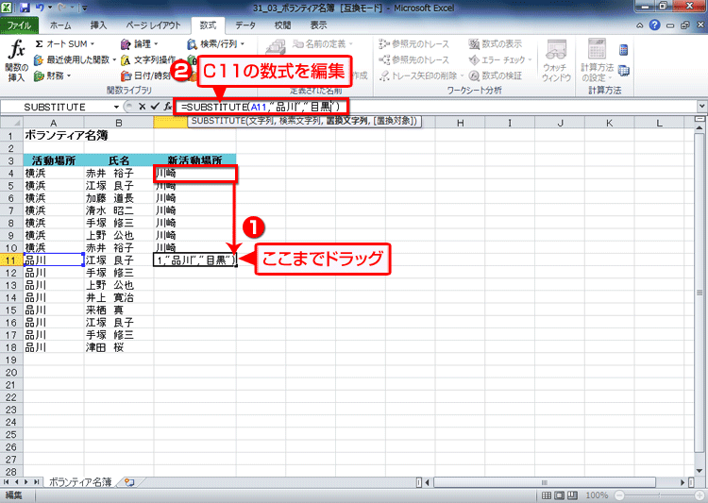
Task: Click inside the formula bar text
Action: [261, 107]
